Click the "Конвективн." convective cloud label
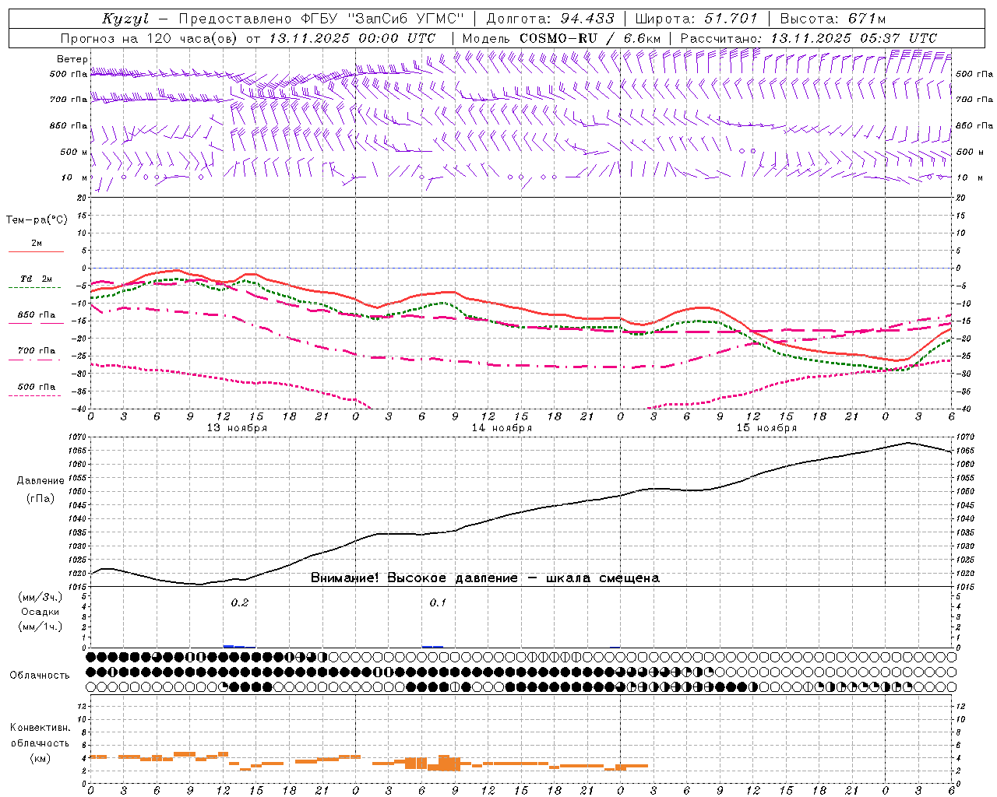The width and height of the screenshot is (997, 797). [x=40, y=728]
